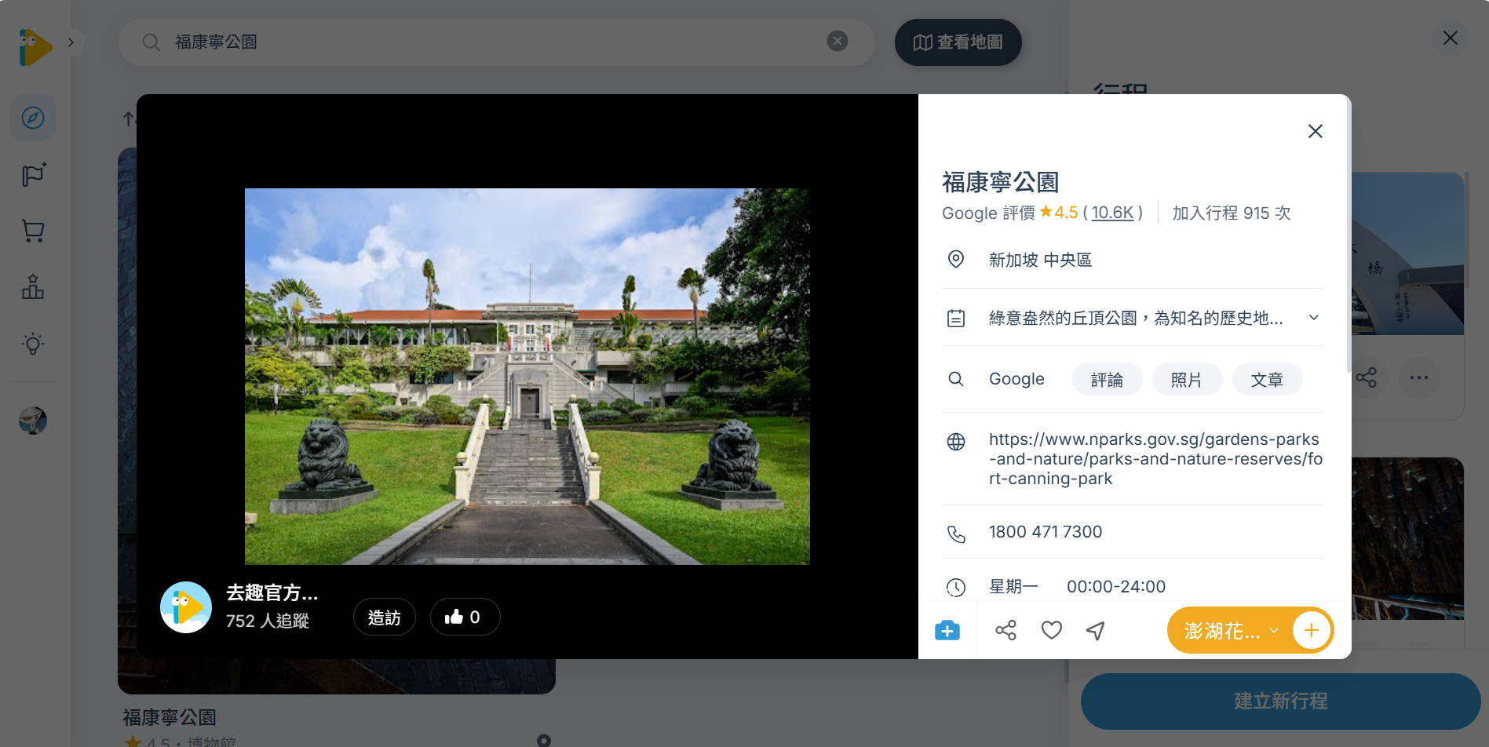This screenshot has height=747, width=1489.
Task: Close the right itinerary panel
Action: 1451,38
